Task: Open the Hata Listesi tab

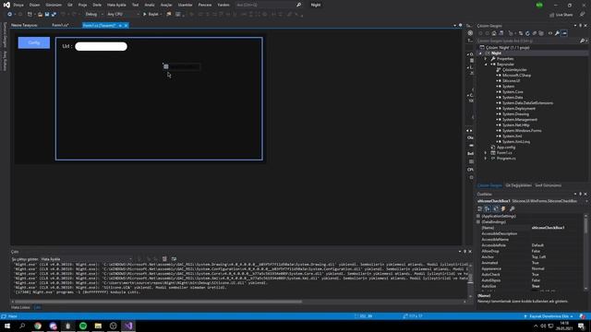Action: [20, 307]
